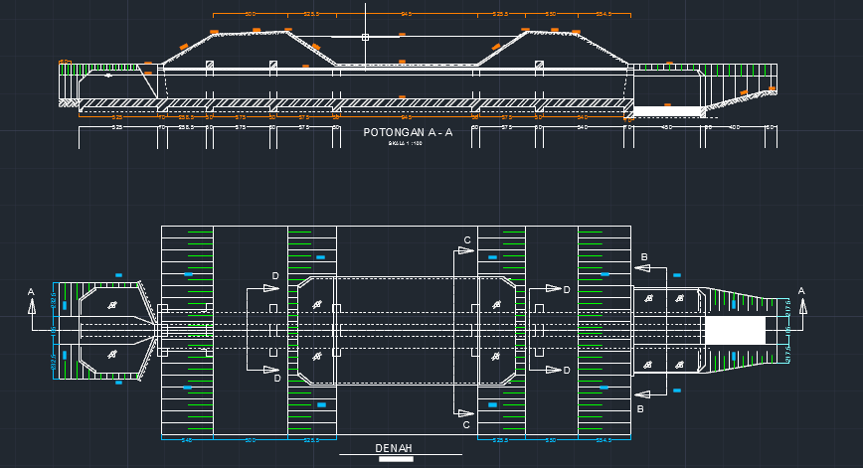This screenshot has width=863, height=468.
Task: Select the POTONGAN A - A title text
Action: [x=408, y=132]
